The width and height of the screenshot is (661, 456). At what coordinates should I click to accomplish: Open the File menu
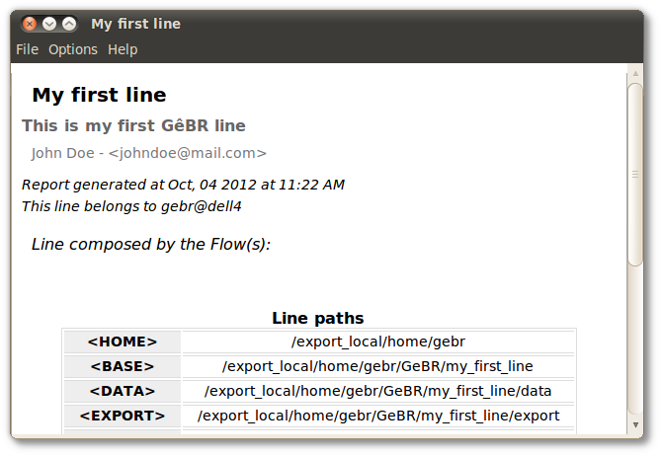pos(27,49)
